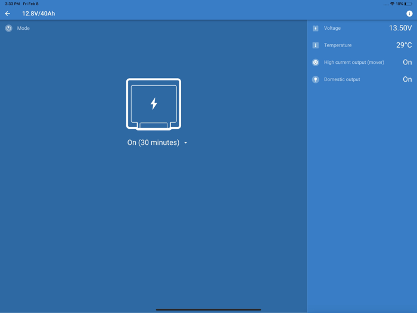The image size is (417, 313).
Task: Click the 29°C temperature value
Action: pyautogui.click(x=404, y=45)
